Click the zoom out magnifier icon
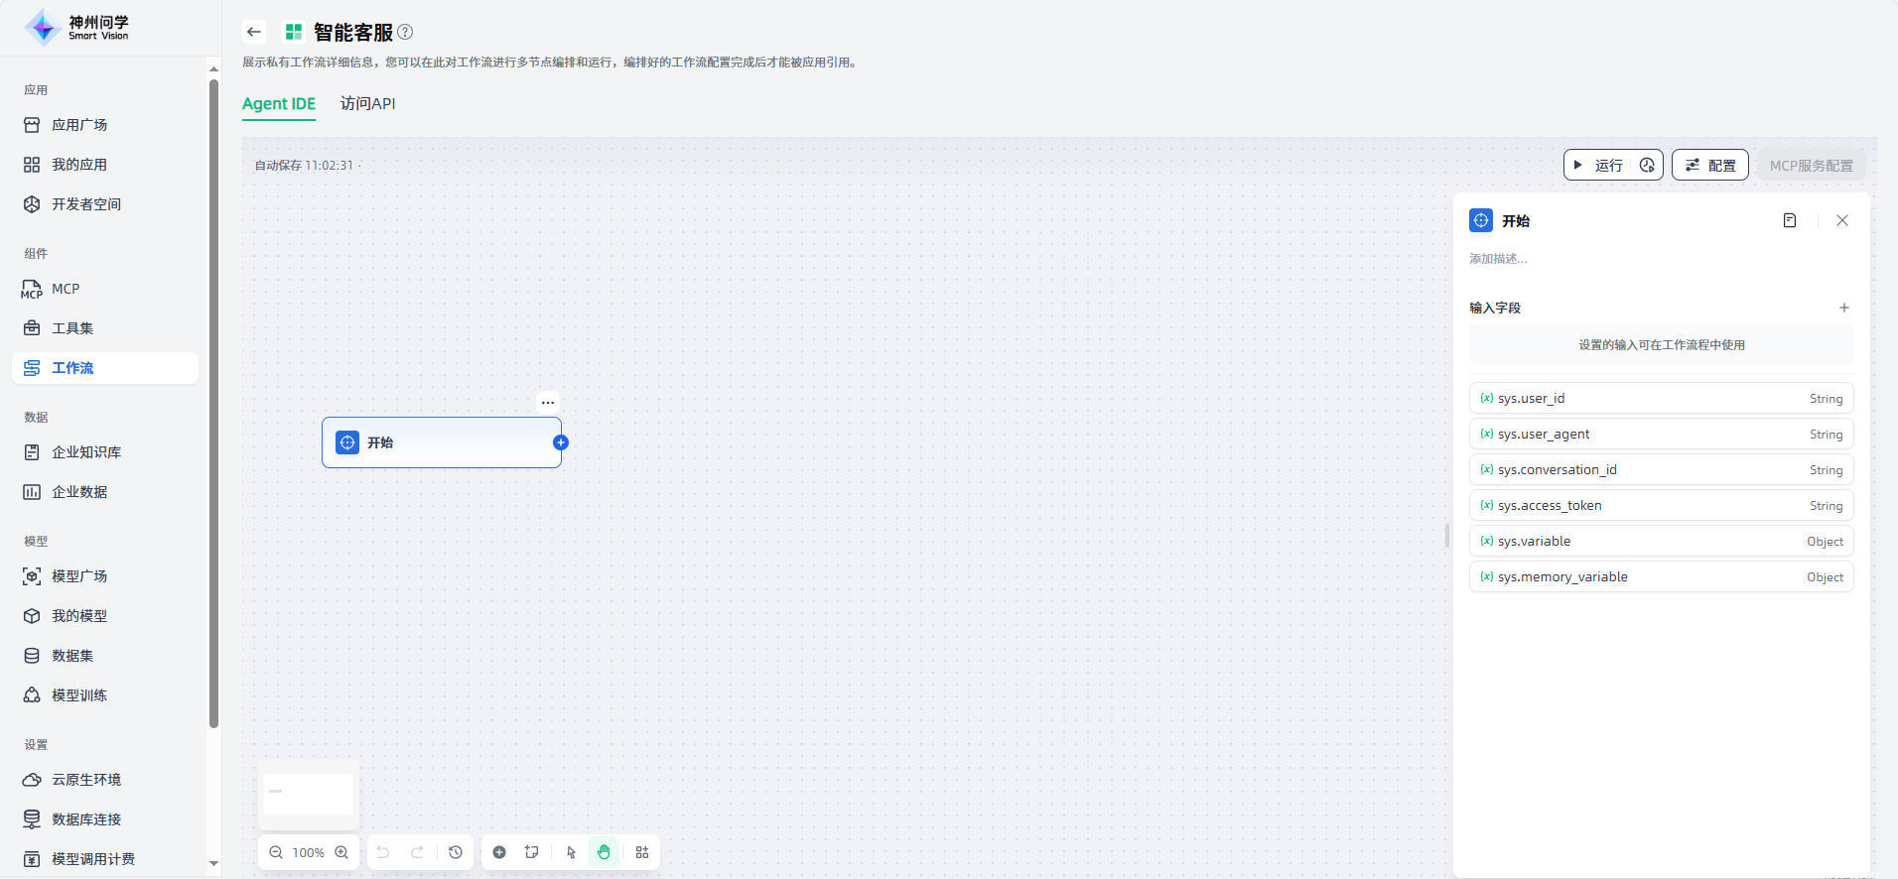Image resolution: width=1898 pixels, height=879 pixels. [x=276, y=852]
